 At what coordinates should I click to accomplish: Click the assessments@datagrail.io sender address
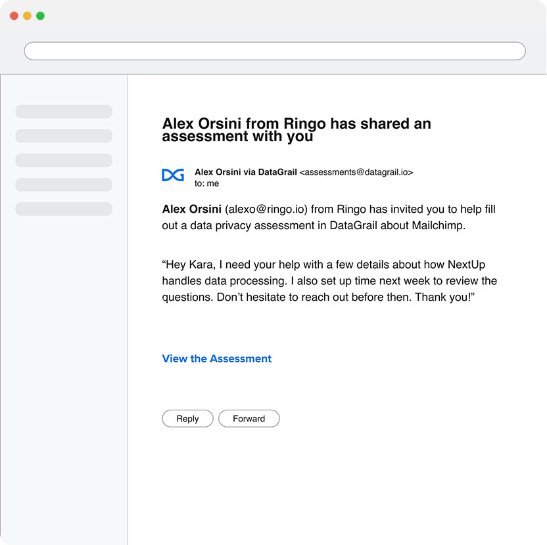coord(356,173)
